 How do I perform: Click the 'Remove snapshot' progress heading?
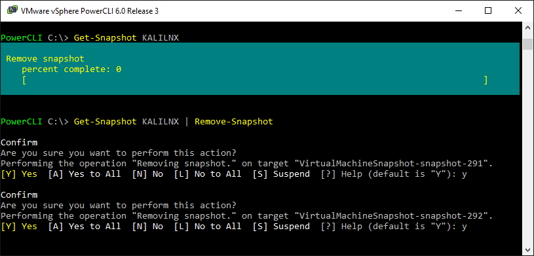point(45,59)
